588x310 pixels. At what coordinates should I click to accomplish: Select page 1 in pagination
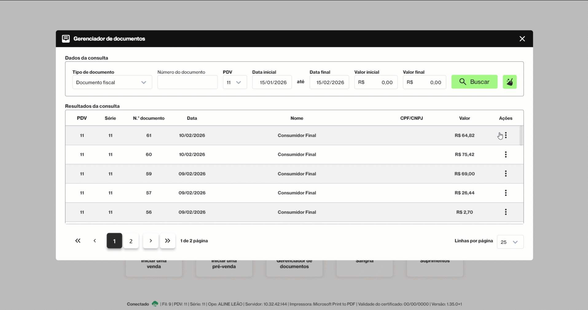pyautogui.click(x=114, y=241)
